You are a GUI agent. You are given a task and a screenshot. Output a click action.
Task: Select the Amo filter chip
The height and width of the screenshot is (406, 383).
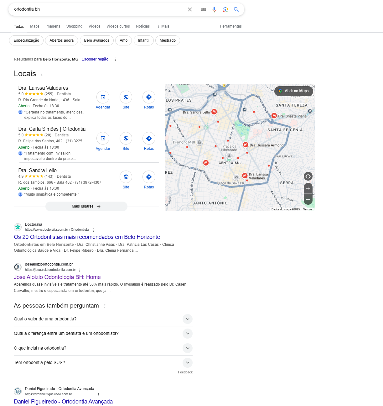[x=124, y=40]
